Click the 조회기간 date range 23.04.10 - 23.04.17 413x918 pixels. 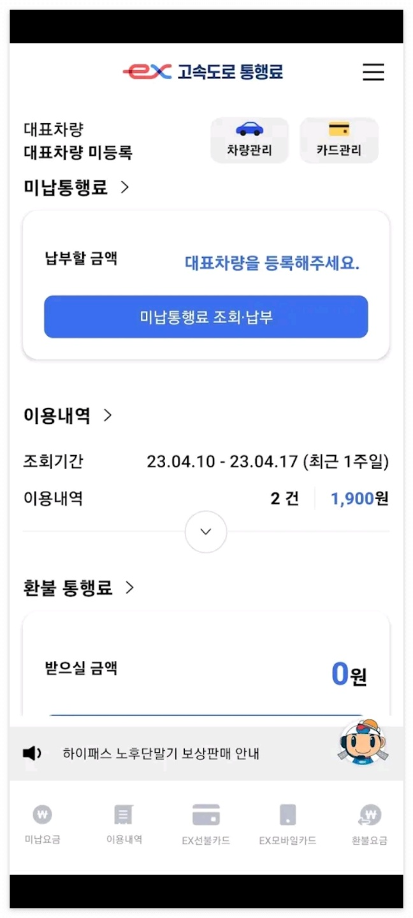tap(267, 461)
